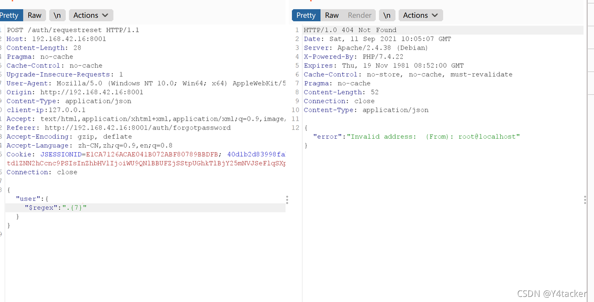Click the response pane vertical dots handle
The image size is (594, 302).
(x=585, y=200)
